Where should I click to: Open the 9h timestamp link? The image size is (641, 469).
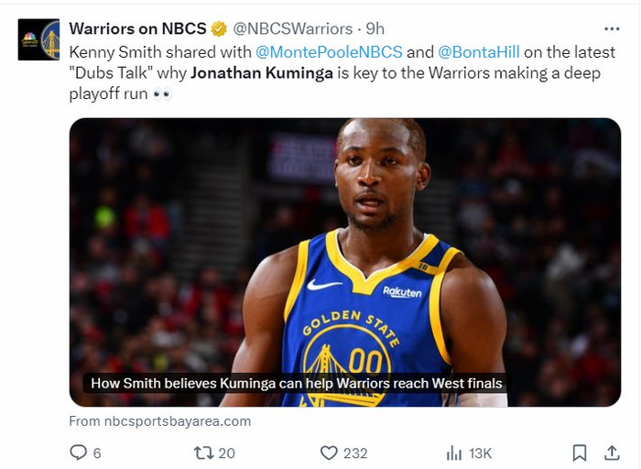375,28
